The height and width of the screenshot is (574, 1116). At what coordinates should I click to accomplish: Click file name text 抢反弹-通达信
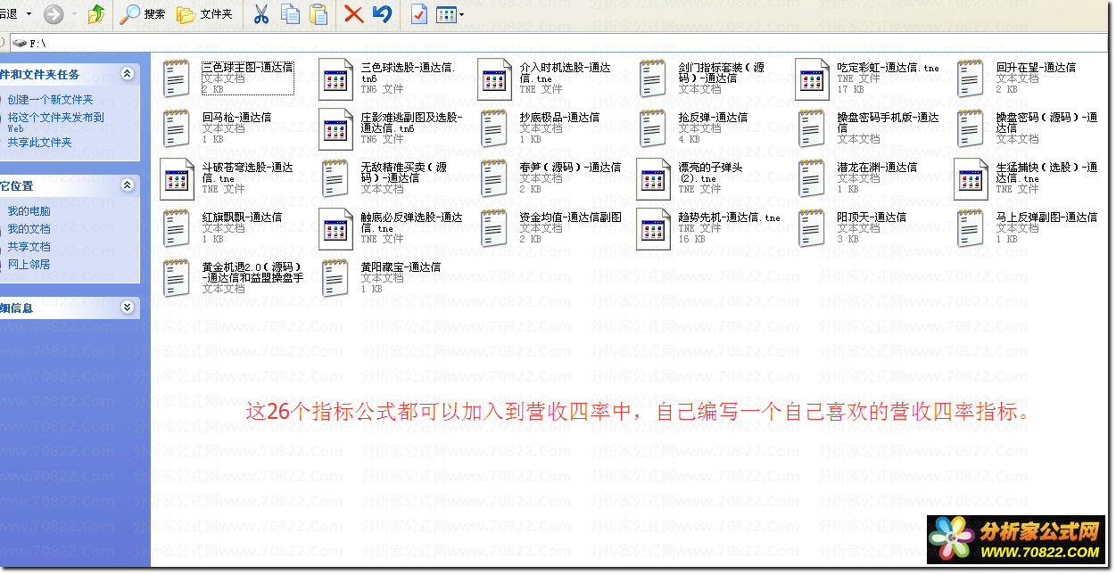tap(713, 118)
